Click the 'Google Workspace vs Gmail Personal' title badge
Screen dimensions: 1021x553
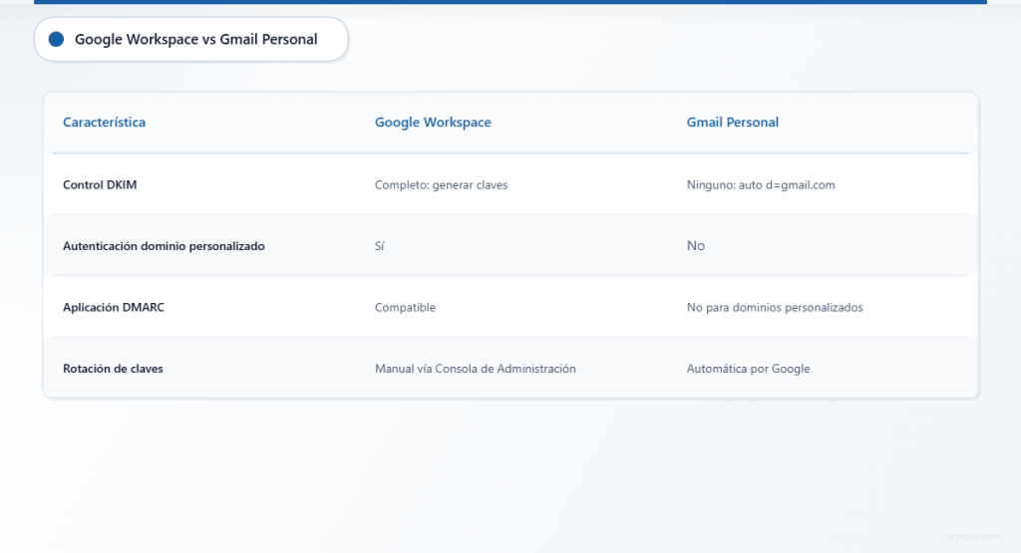pyautogui.click(x=190, y=40)
